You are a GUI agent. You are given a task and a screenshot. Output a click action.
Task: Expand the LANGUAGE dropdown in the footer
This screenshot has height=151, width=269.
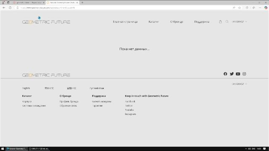point(239,84)
